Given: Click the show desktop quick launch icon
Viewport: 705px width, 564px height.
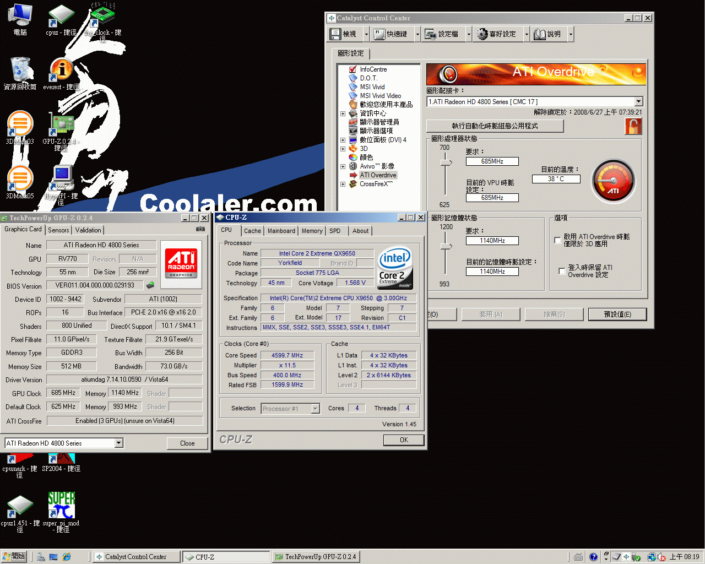Looking at the screenshot, I should point(53,557).
